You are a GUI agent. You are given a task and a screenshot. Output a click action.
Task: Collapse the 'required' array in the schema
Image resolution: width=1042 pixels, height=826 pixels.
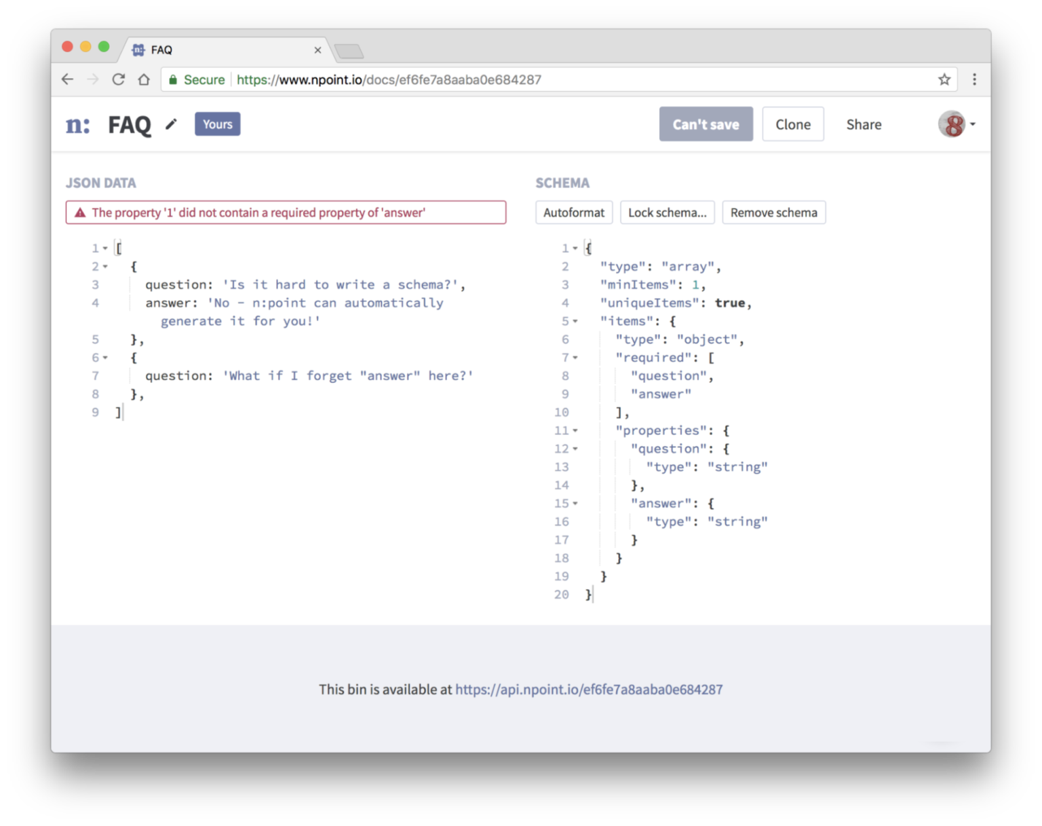click(x=575, y=358)
